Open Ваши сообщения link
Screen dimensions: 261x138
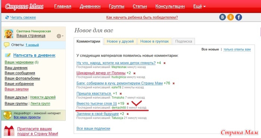pos(20,73)
